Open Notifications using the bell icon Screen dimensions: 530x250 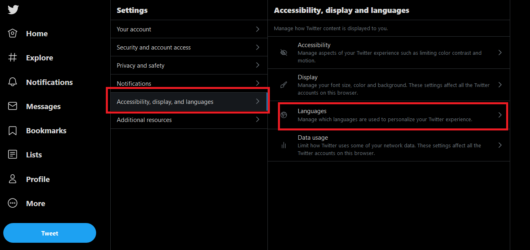click(13, 82)
